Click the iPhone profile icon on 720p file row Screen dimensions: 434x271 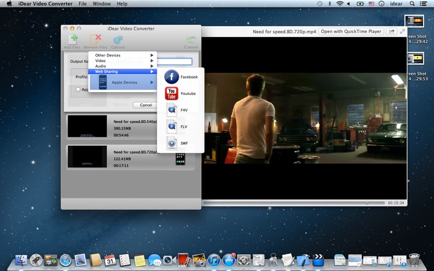pyautogui.click(x=181, y=159)
